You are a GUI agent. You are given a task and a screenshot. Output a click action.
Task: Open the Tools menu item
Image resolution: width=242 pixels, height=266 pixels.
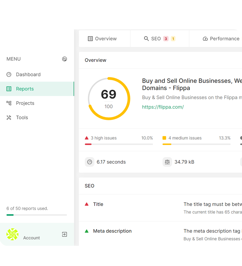click(x=37, y=118)
